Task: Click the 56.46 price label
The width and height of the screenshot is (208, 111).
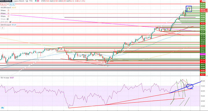Action: [203, 66]
